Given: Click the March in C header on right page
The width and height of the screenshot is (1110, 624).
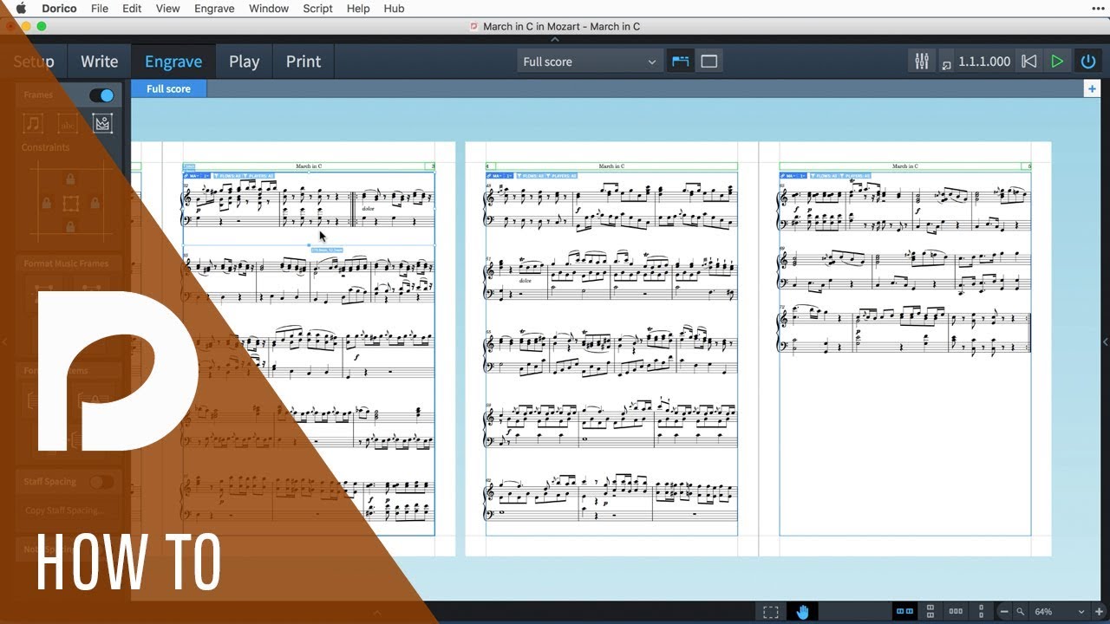Looking at the screenshot, I should (x=905, y=166).
